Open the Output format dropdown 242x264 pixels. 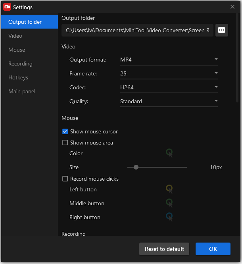(169, 60)
